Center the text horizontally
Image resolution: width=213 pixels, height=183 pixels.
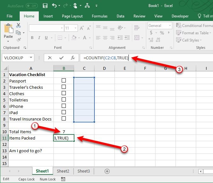pyautogui.click(x=105, y=37)
